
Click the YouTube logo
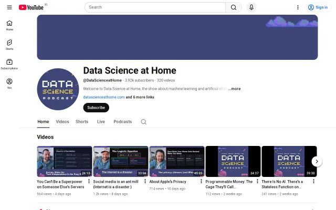(31, 7)
